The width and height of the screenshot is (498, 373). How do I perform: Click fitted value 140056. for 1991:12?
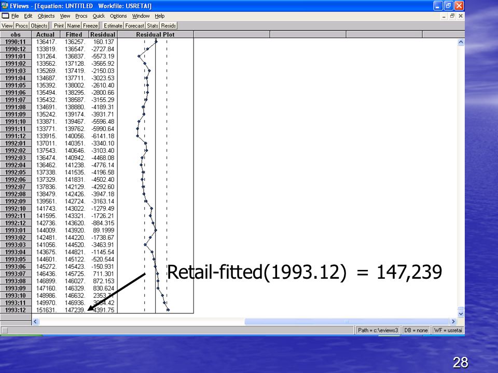pos(75,136)
